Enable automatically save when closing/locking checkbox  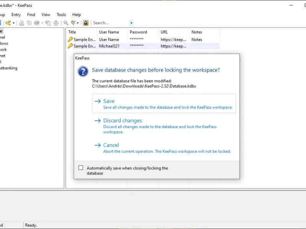click(81, 168)
